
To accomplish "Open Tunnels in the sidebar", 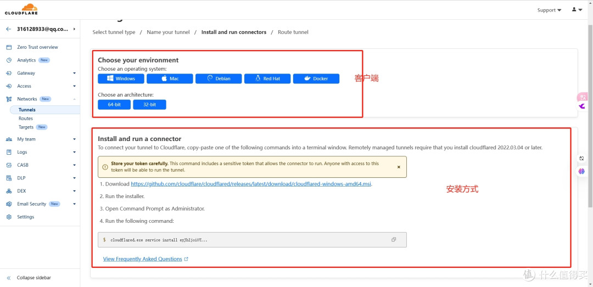I will click(x=44, y=110).
